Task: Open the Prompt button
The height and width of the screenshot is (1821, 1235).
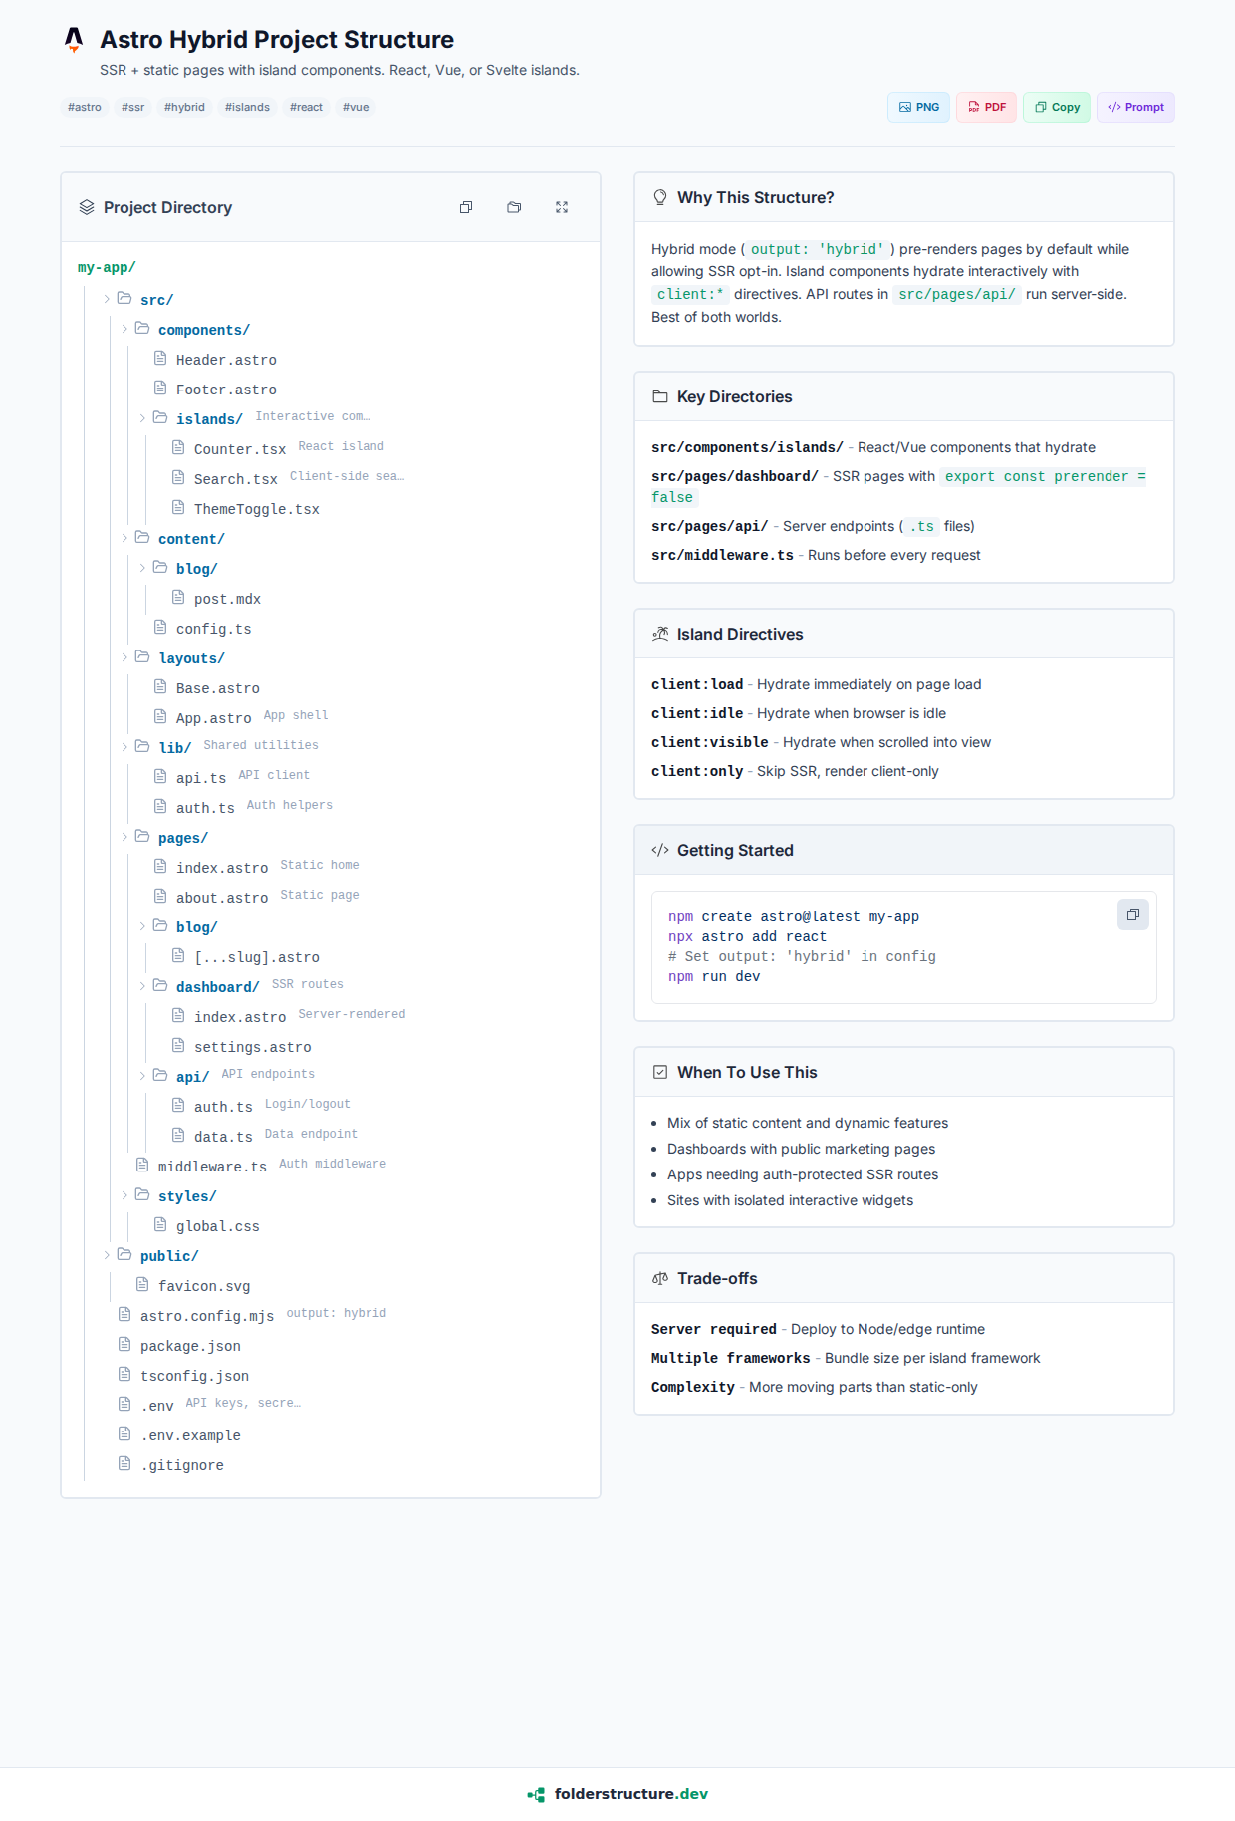Action: [x=1135, y=107]
